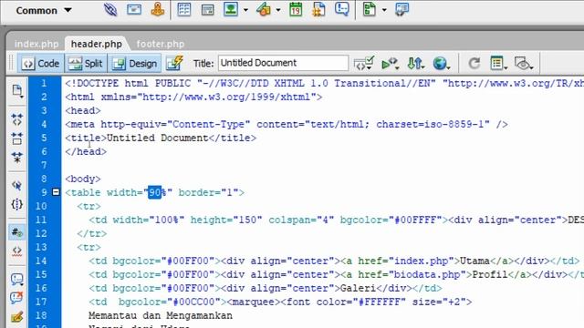Screen dimensions: 584x328
Task: Click line number 1 in the gutter
Action: (x=44, y=83)
